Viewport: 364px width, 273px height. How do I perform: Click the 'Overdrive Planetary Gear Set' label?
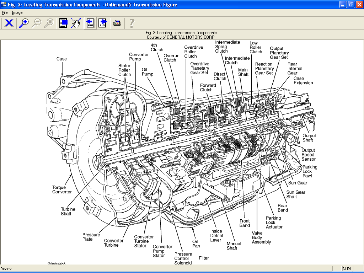[200, 68]
